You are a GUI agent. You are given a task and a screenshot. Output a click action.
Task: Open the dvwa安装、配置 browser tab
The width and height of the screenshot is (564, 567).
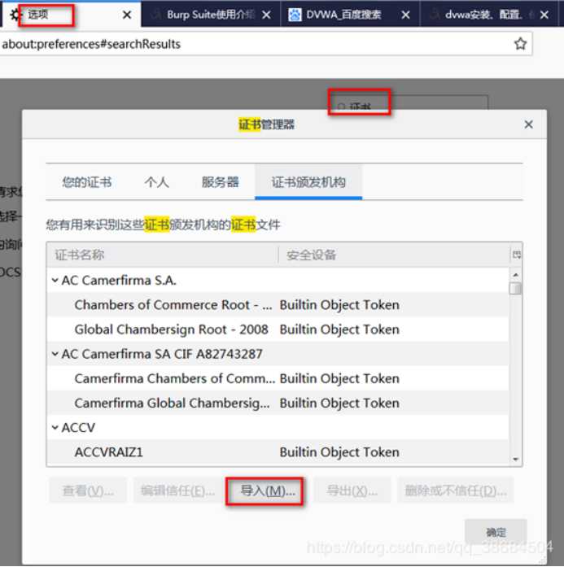pyautogui.click(x=489, y=15)
